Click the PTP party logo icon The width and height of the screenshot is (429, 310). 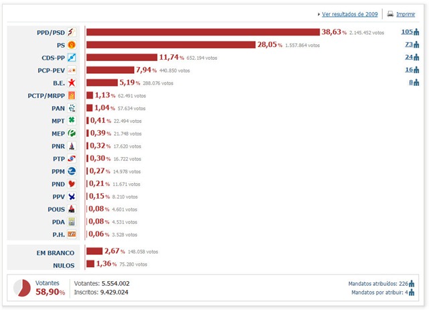click(x=72, y=158)
